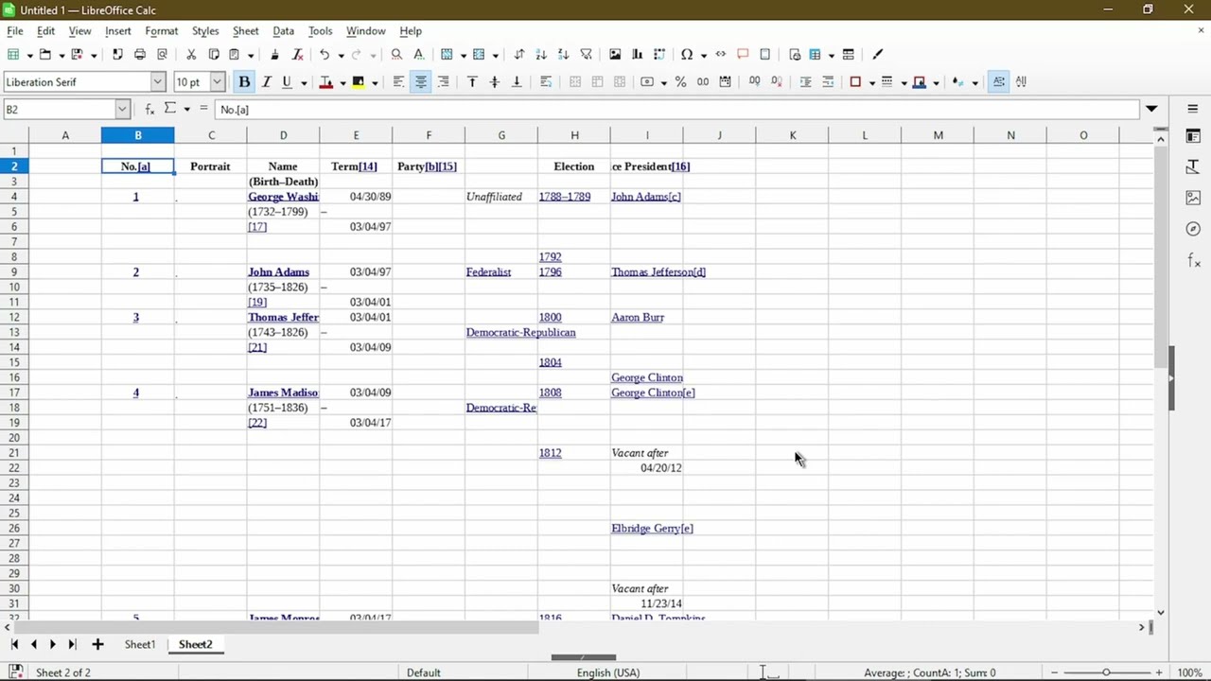Format as Number icon

pyautogui.click(x=703, y=82)
